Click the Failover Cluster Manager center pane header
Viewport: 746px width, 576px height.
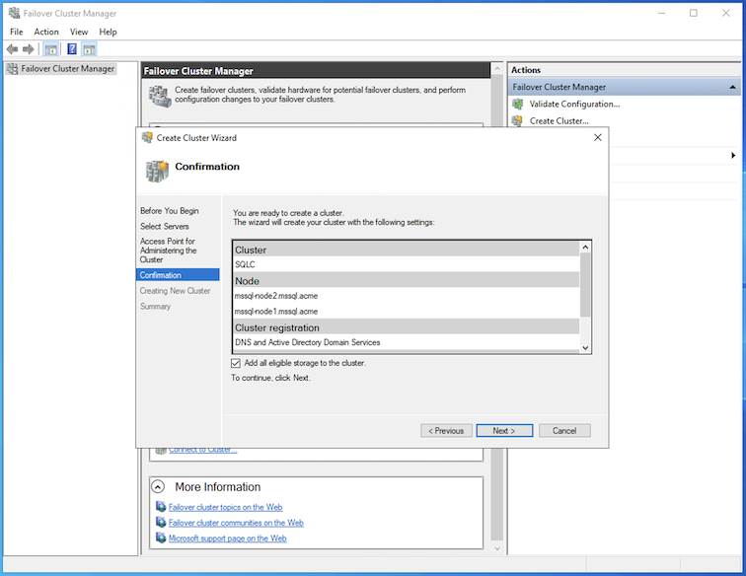(316, 71)
